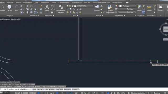The height and width of the screenshot is (94, 168).
Task: Toggle the grid display in status bar
Action: pyautogui.click(x=39, y=93)
